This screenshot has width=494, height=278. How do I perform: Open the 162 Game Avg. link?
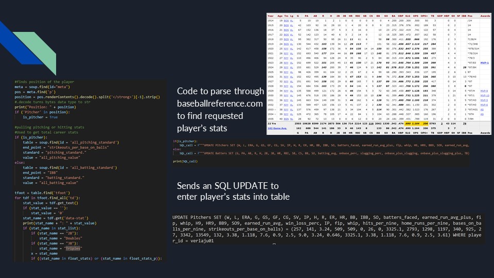click(x=277, y=128)
